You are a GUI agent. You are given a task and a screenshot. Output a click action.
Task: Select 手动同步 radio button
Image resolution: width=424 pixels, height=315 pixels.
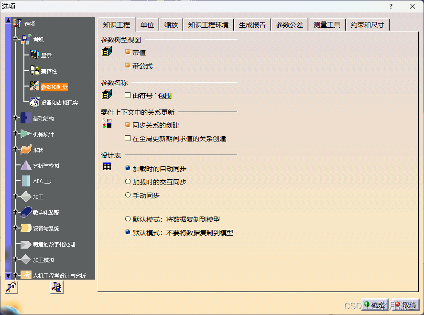coord(128,195)
